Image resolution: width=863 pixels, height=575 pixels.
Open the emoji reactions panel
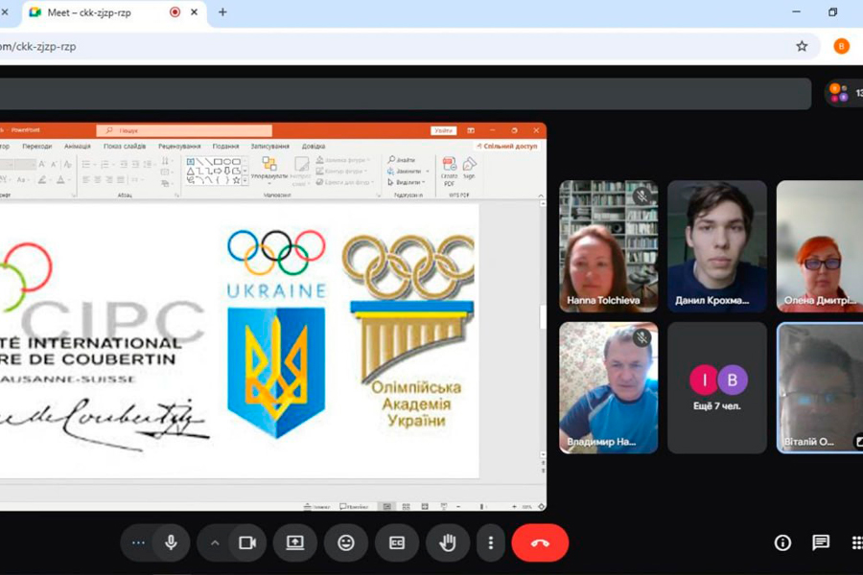pyautogui.click(x=345, y=543)
